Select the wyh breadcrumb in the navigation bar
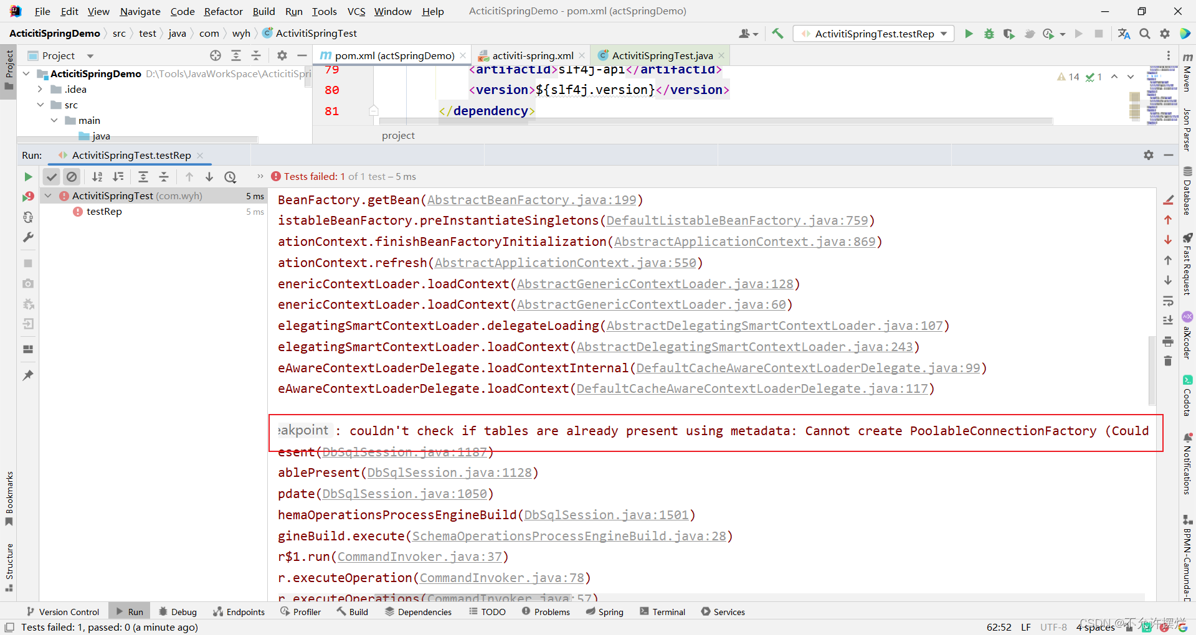1196x635 pixels. point(241,33)
